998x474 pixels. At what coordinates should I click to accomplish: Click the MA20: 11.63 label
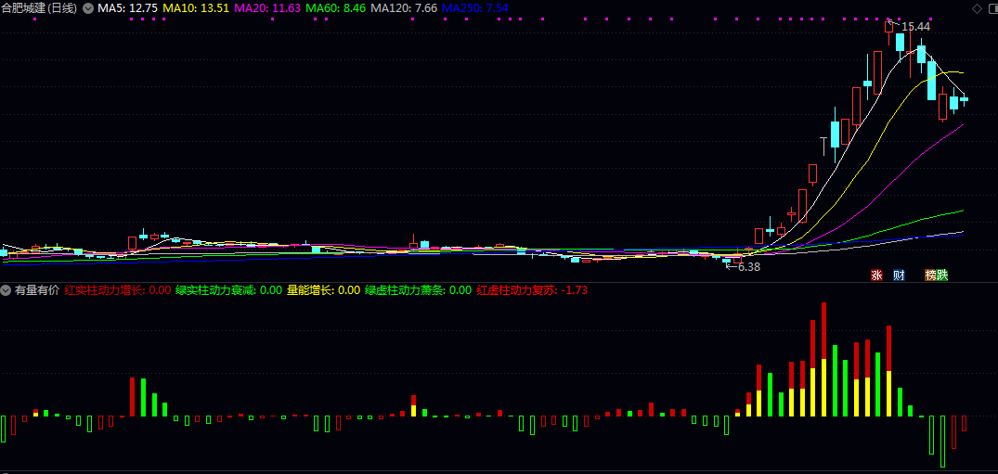pos(267,9)
